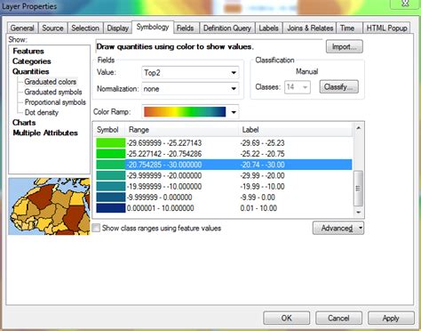Viewport: 421px width, 331px height.
Task: Click class list scroll down arrow
Action: point(359,212)
